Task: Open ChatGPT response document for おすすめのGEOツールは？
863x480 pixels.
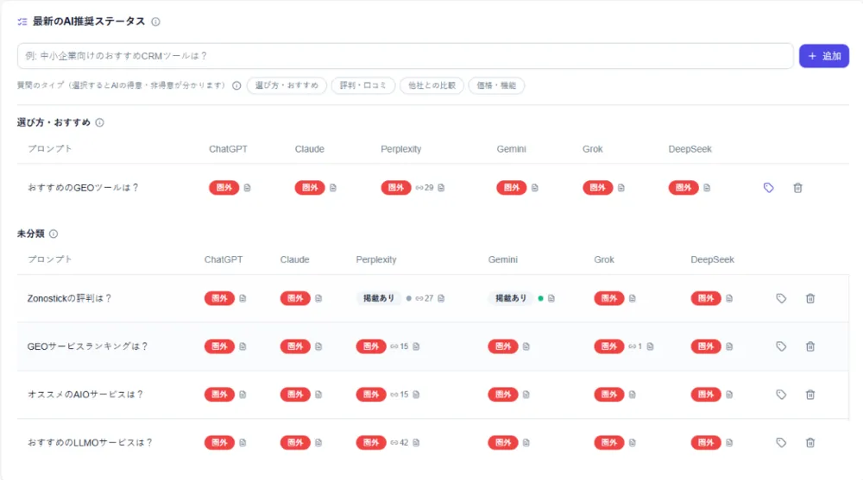Action: (x=247, y=188)
